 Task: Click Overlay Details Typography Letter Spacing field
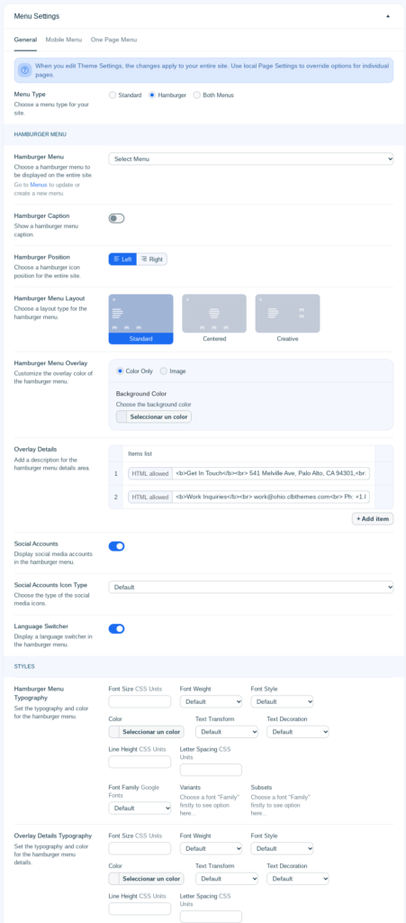tap(211, 917)
